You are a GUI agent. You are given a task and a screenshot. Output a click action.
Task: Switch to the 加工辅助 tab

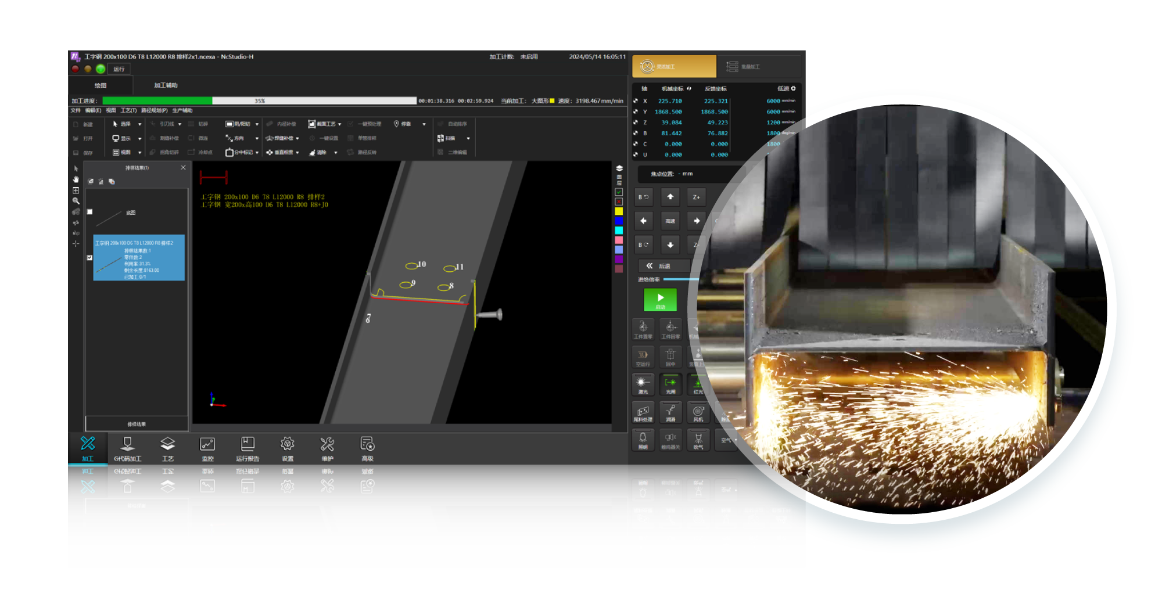click(166, 85)
